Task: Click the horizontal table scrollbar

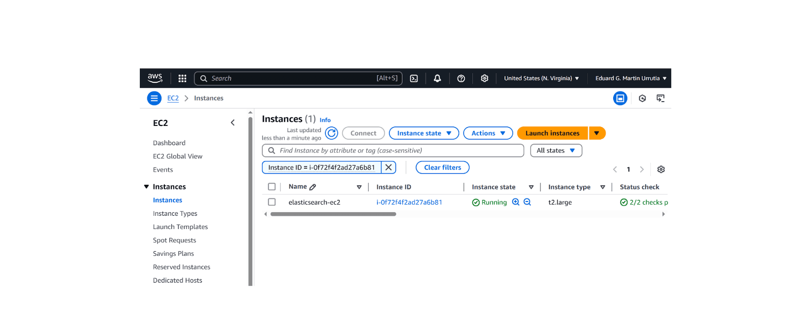Action: [x=333, y=214]
